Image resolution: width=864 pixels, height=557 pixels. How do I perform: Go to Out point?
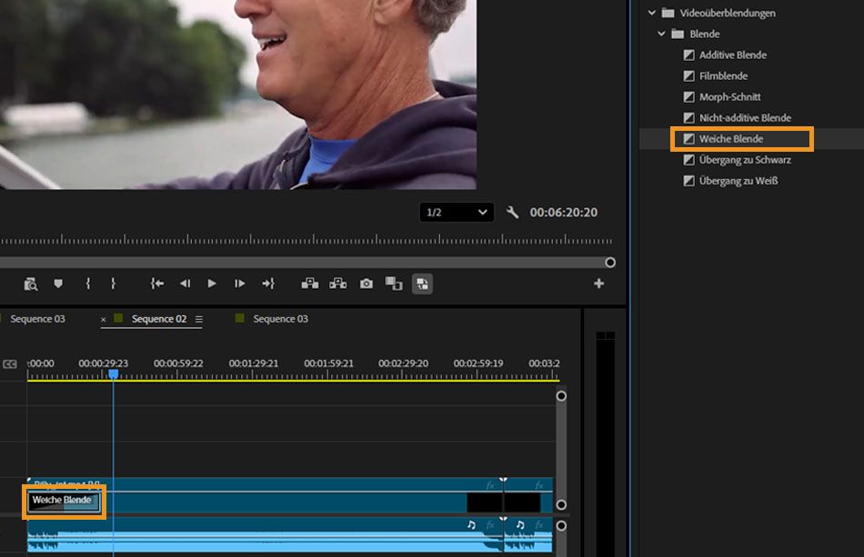click(267, 283)
